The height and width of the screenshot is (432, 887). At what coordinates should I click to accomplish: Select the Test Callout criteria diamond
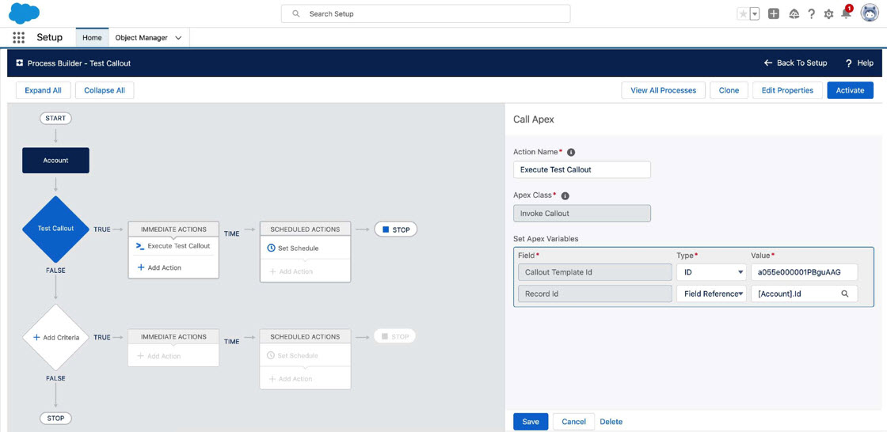point(55,229)
